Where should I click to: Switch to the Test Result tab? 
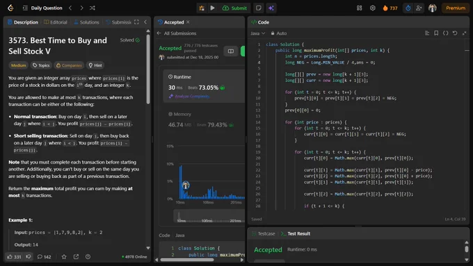point(296,234)
